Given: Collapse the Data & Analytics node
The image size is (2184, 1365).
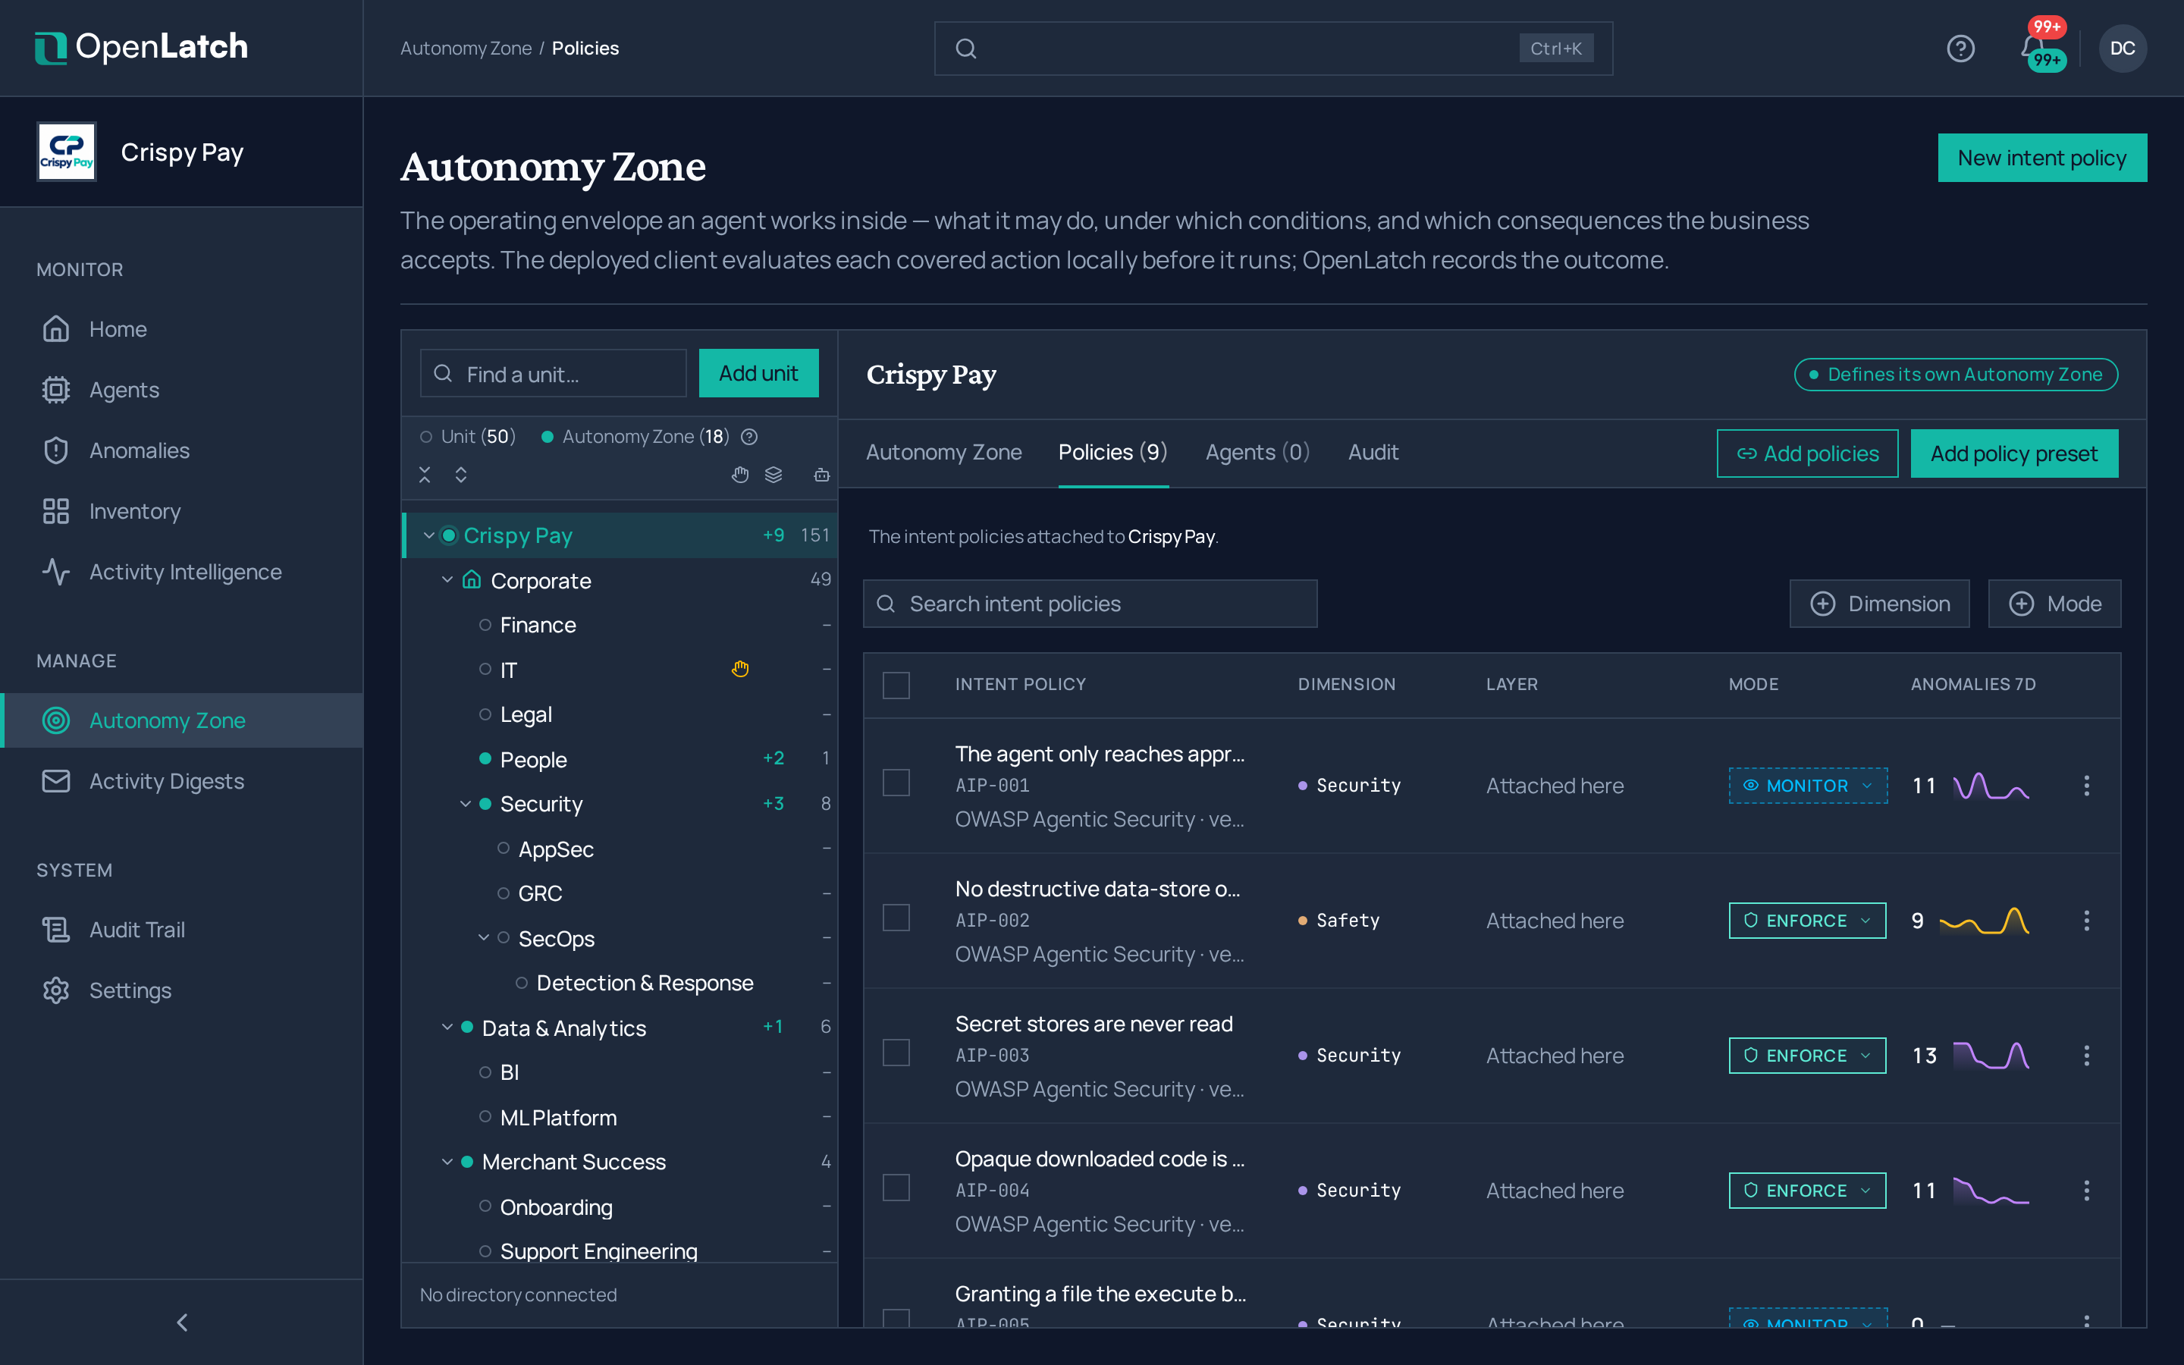Looking at the screenshot, I should 447,1028.
